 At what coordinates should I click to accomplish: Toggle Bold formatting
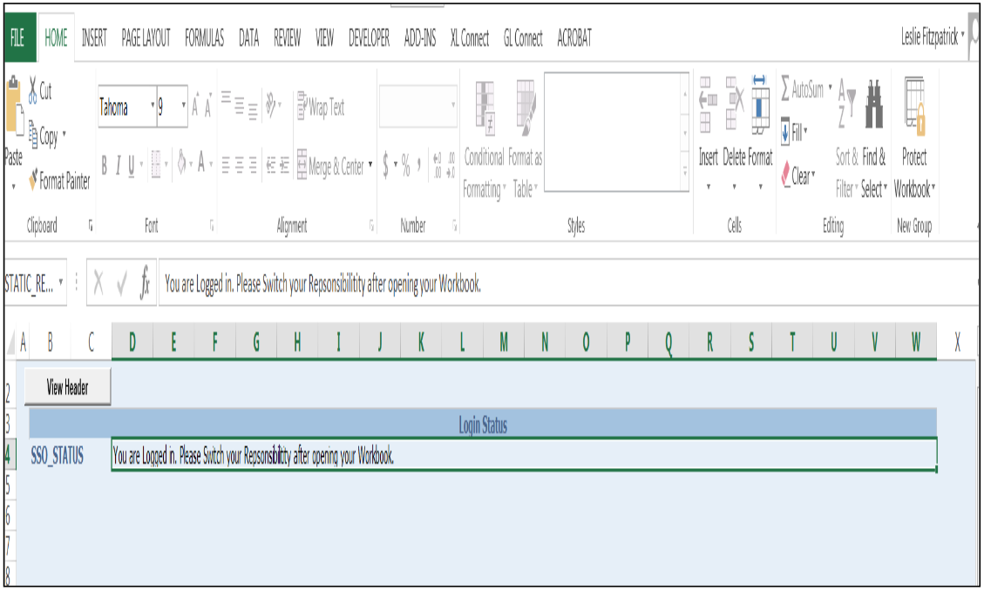(104, 163)
